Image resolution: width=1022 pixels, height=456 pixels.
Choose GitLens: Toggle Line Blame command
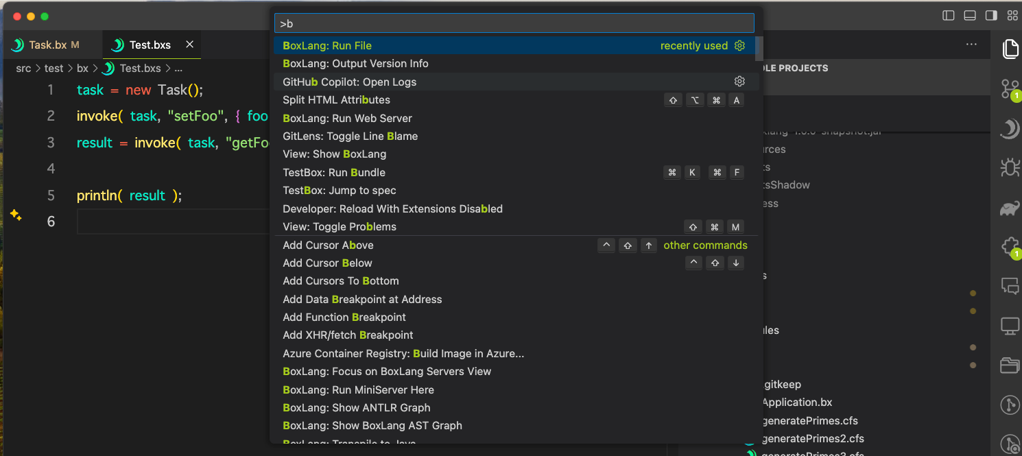click(350, 136)
